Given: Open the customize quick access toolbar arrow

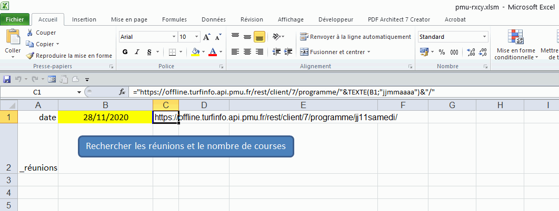Looking at the screenshot, I should (87, 79).
